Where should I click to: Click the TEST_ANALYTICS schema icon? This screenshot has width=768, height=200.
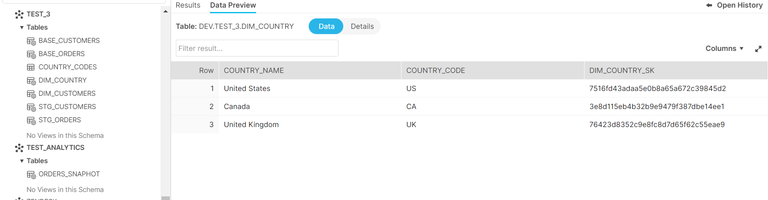(x=19, y=148)
